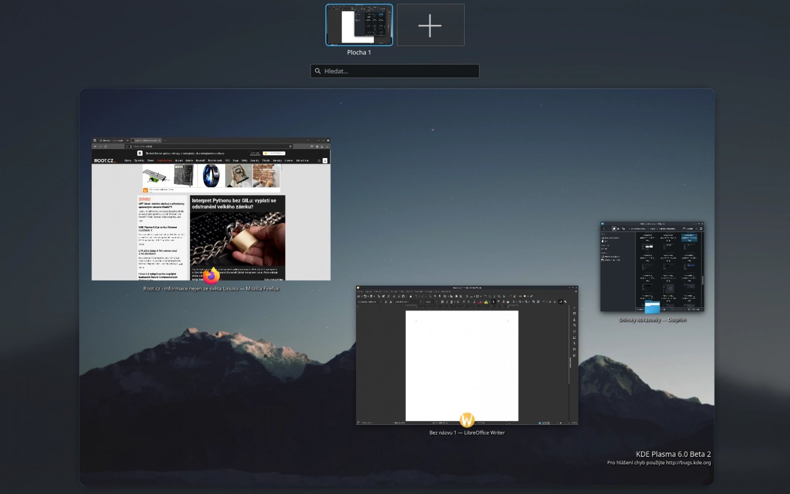Click the blank white page in Writer preview
Image resolution: width=790 pixels, height=494 pixels.
point(462,366)
